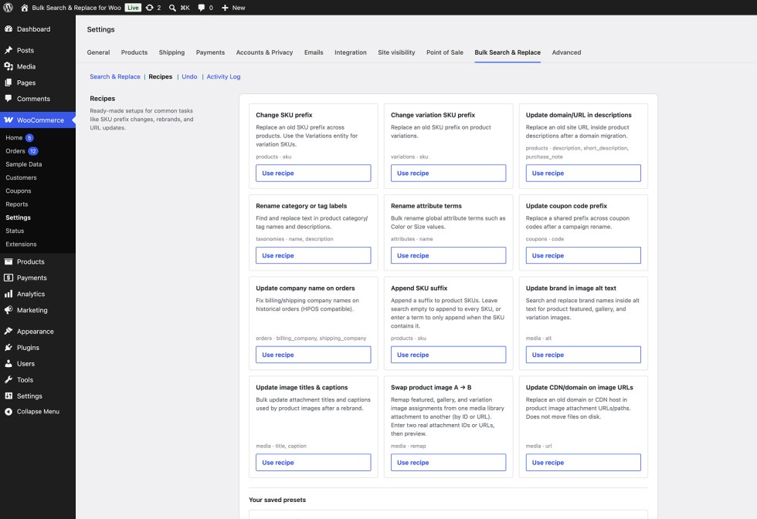Open the Comments sidebar icon

[x=8, y=98]
